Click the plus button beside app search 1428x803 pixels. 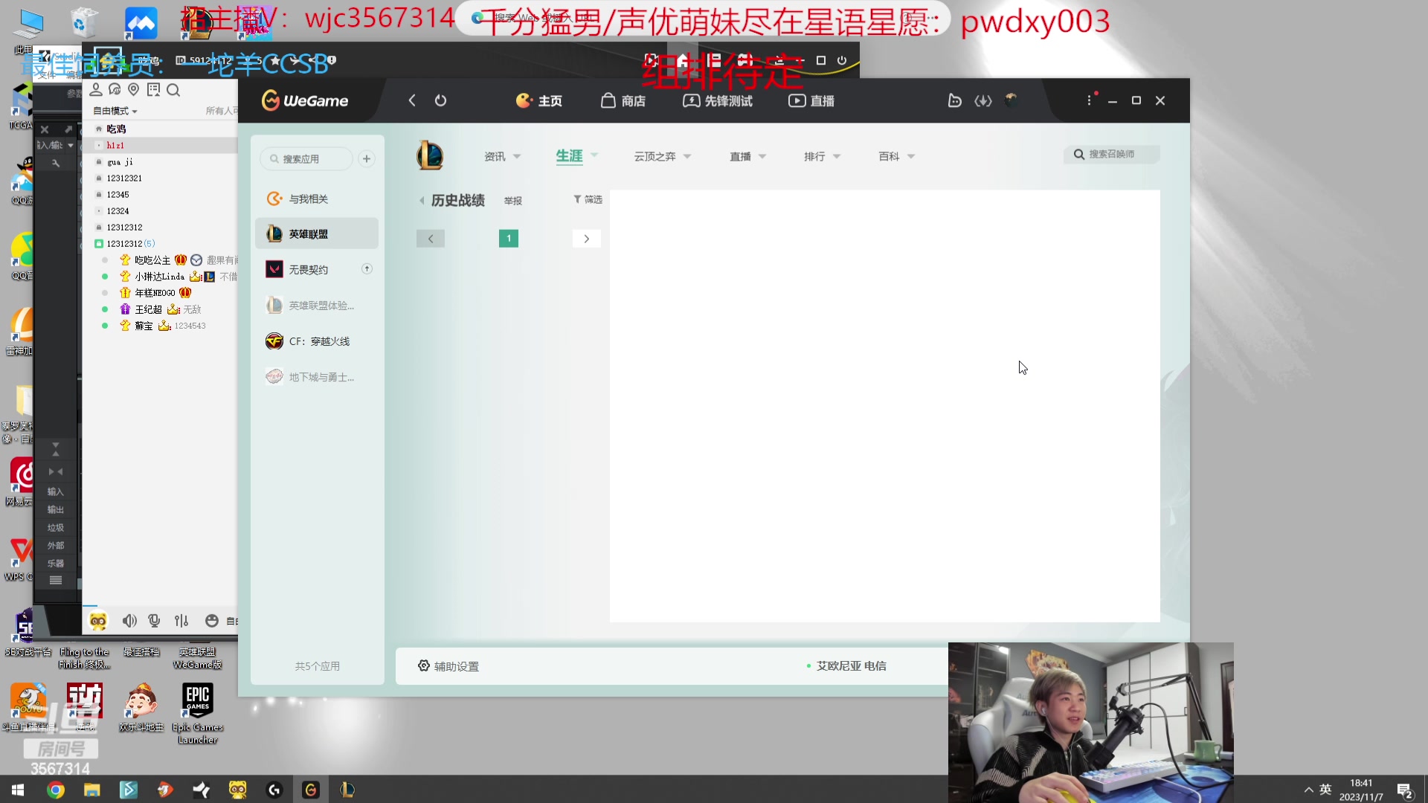(x=367, y=158)
